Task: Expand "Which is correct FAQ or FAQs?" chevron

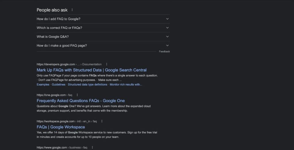Action: pos(167,28)
